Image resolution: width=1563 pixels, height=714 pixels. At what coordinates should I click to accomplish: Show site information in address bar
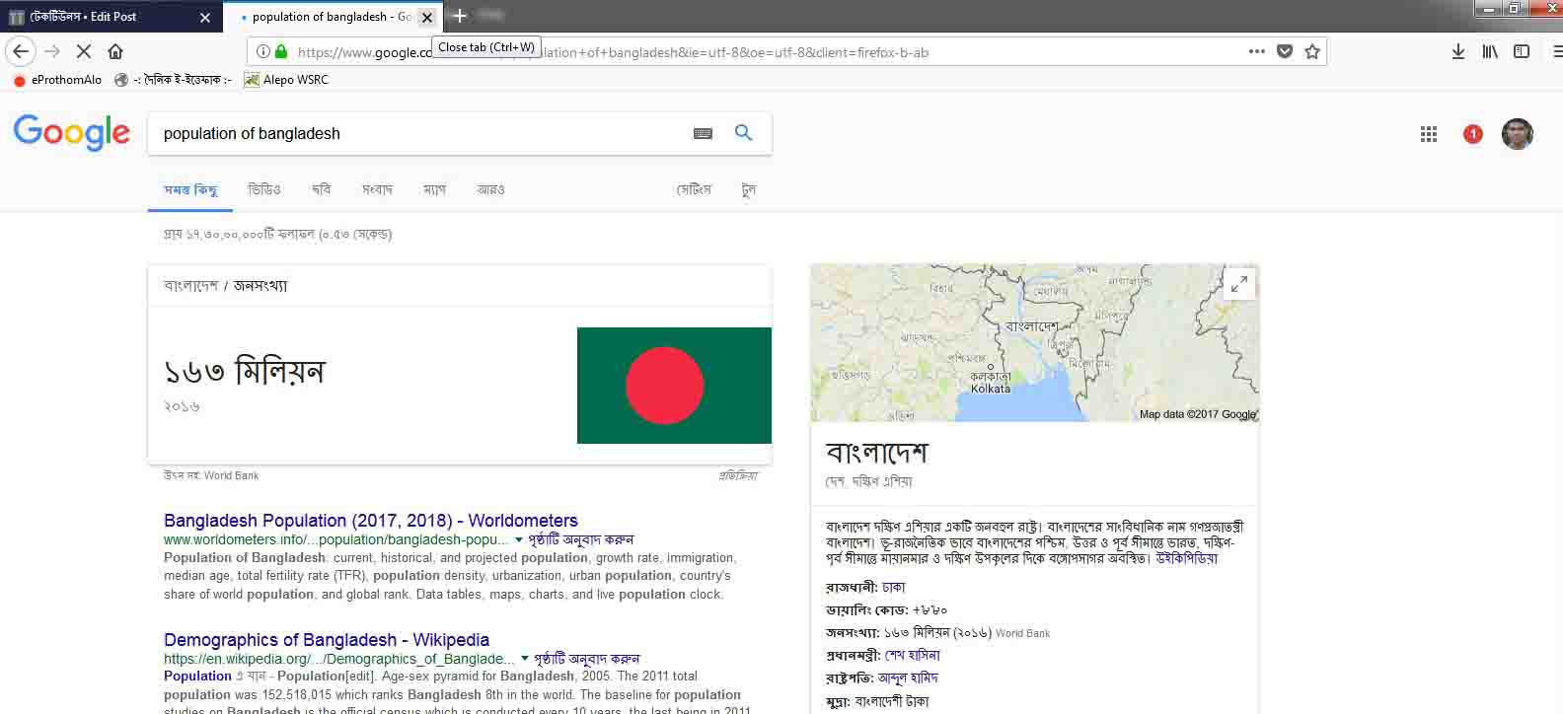[x=262, y=51]
